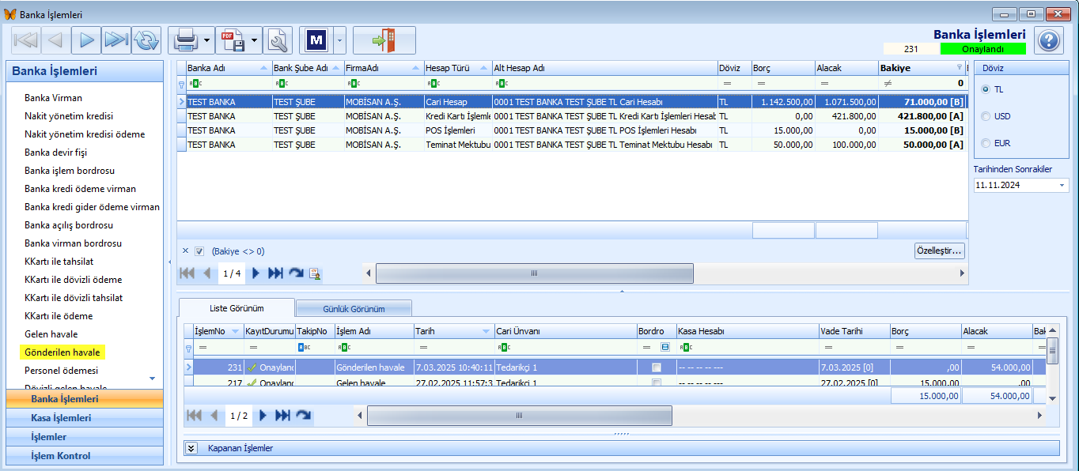The height and width of the screenshot is (471, 1079).
Task: Toggle the (Bakiye <> 0) filter checkbox
Action: pyautogui.click(x=200, y=251)
